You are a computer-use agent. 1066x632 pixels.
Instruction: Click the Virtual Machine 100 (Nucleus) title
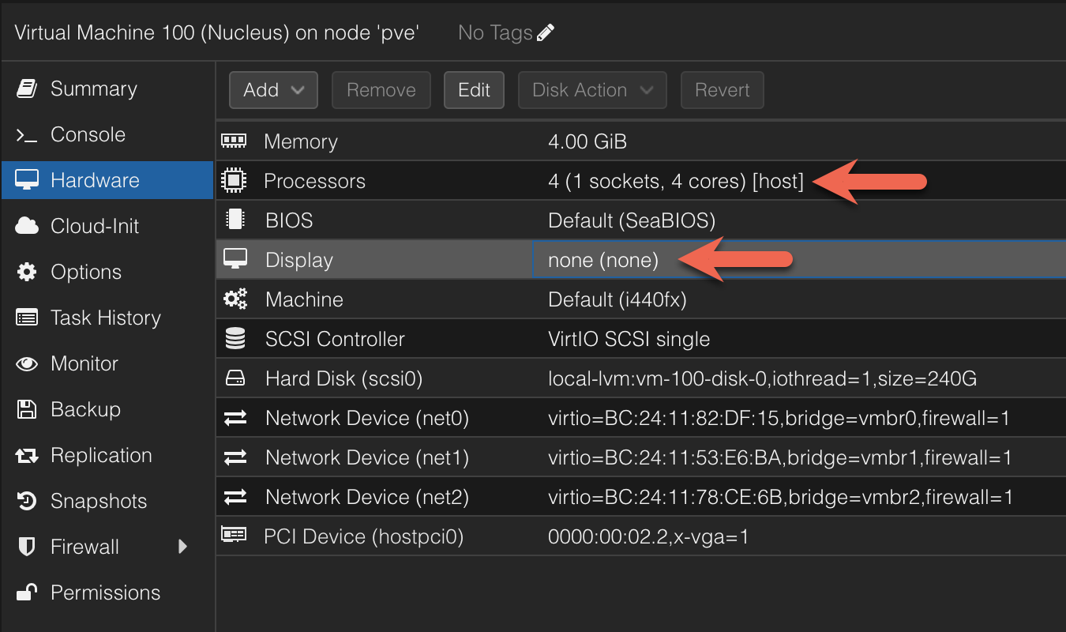(x=216, y=32)
